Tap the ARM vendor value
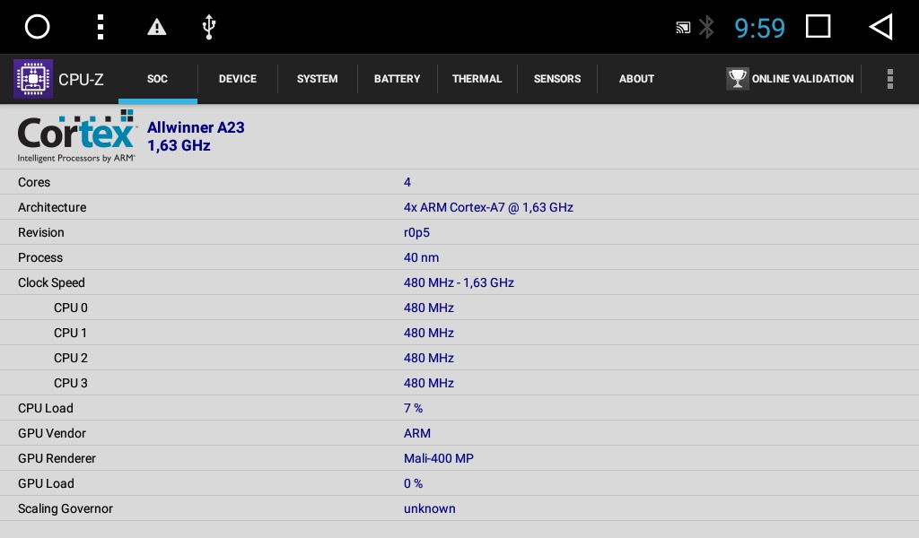The width and height of the screenshot is (919, 538). tap(417, 434)
